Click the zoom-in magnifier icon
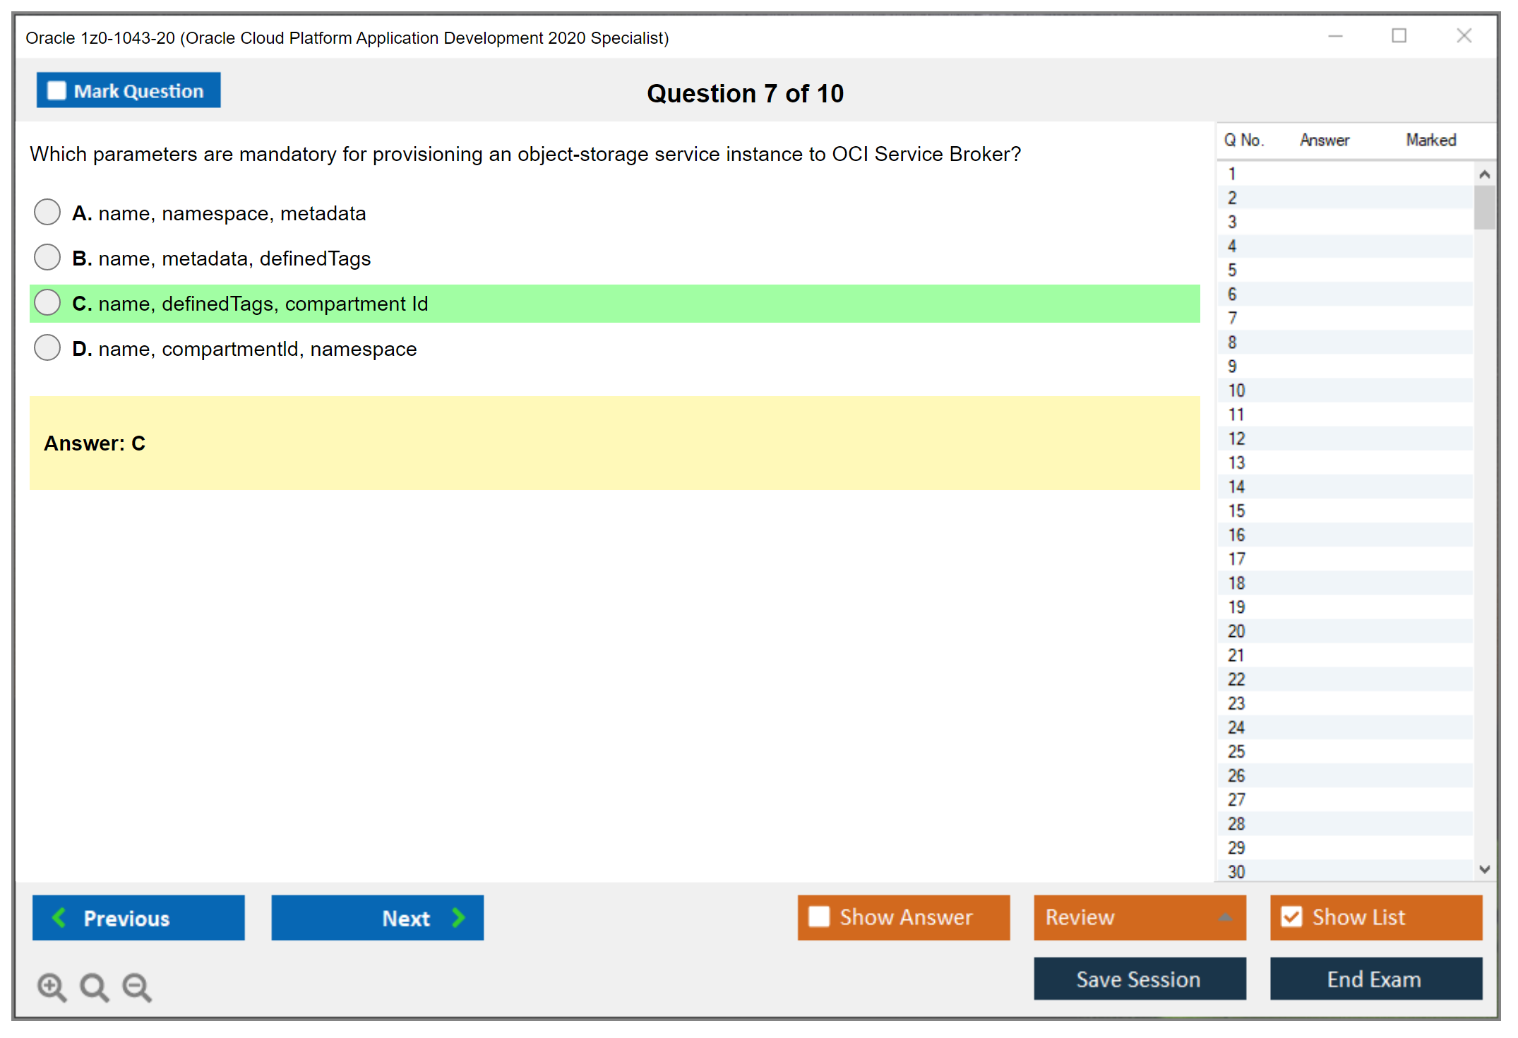Image resolution: width=1518 pixels, height=1038 pixels. [x=52, y=987]
